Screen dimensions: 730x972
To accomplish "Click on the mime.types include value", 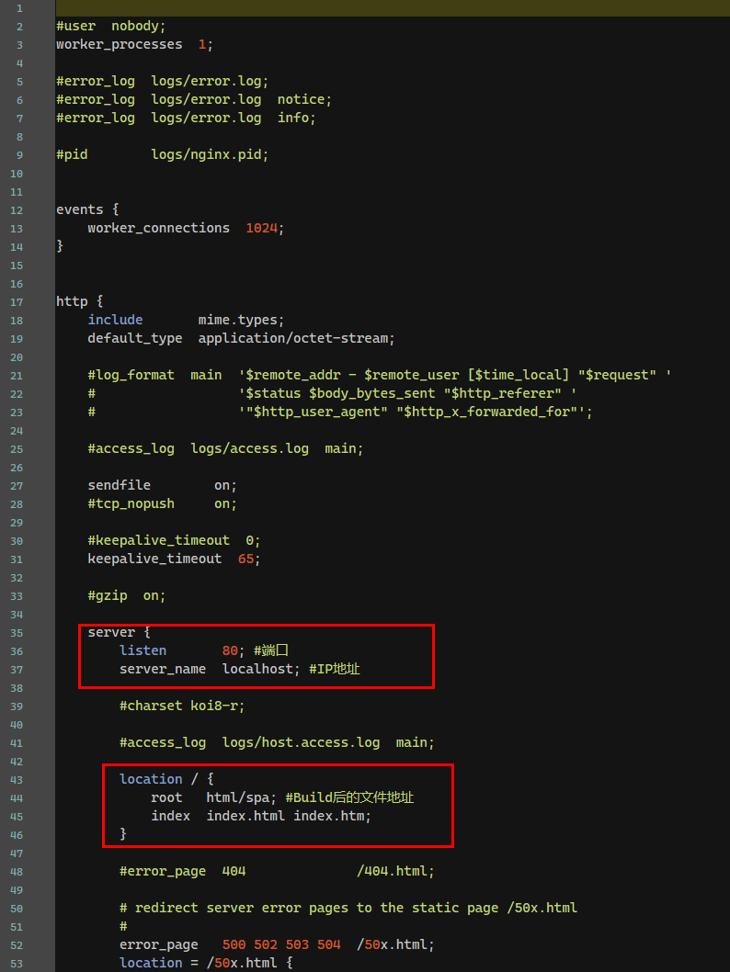I will 241,320.
